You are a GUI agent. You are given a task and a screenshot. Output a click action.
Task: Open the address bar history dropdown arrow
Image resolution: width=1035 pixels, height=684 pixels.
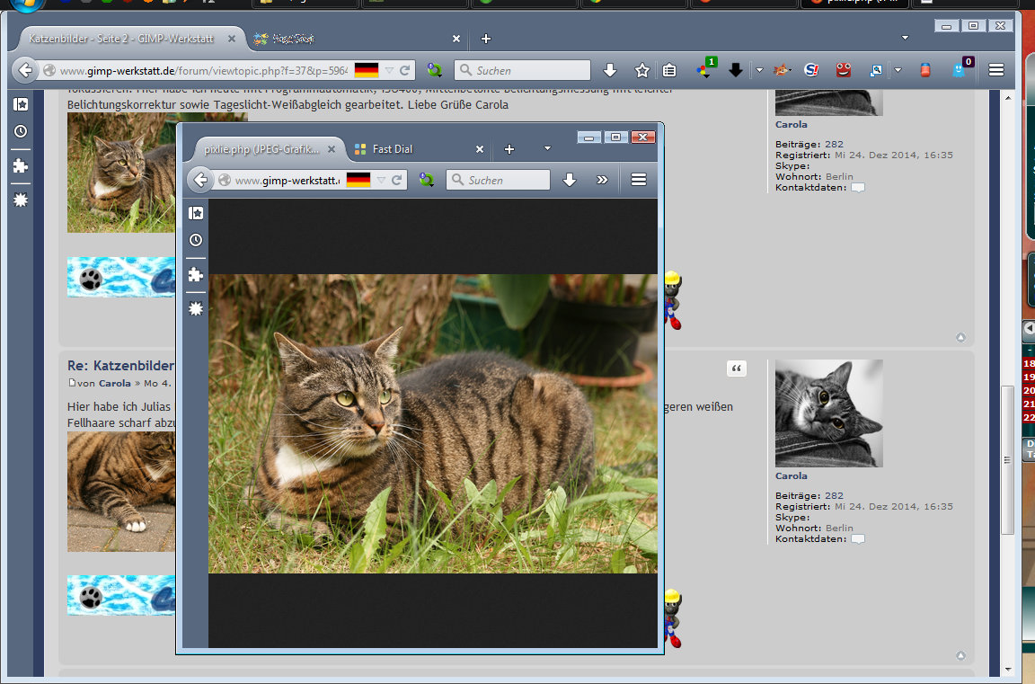point(389,70)
